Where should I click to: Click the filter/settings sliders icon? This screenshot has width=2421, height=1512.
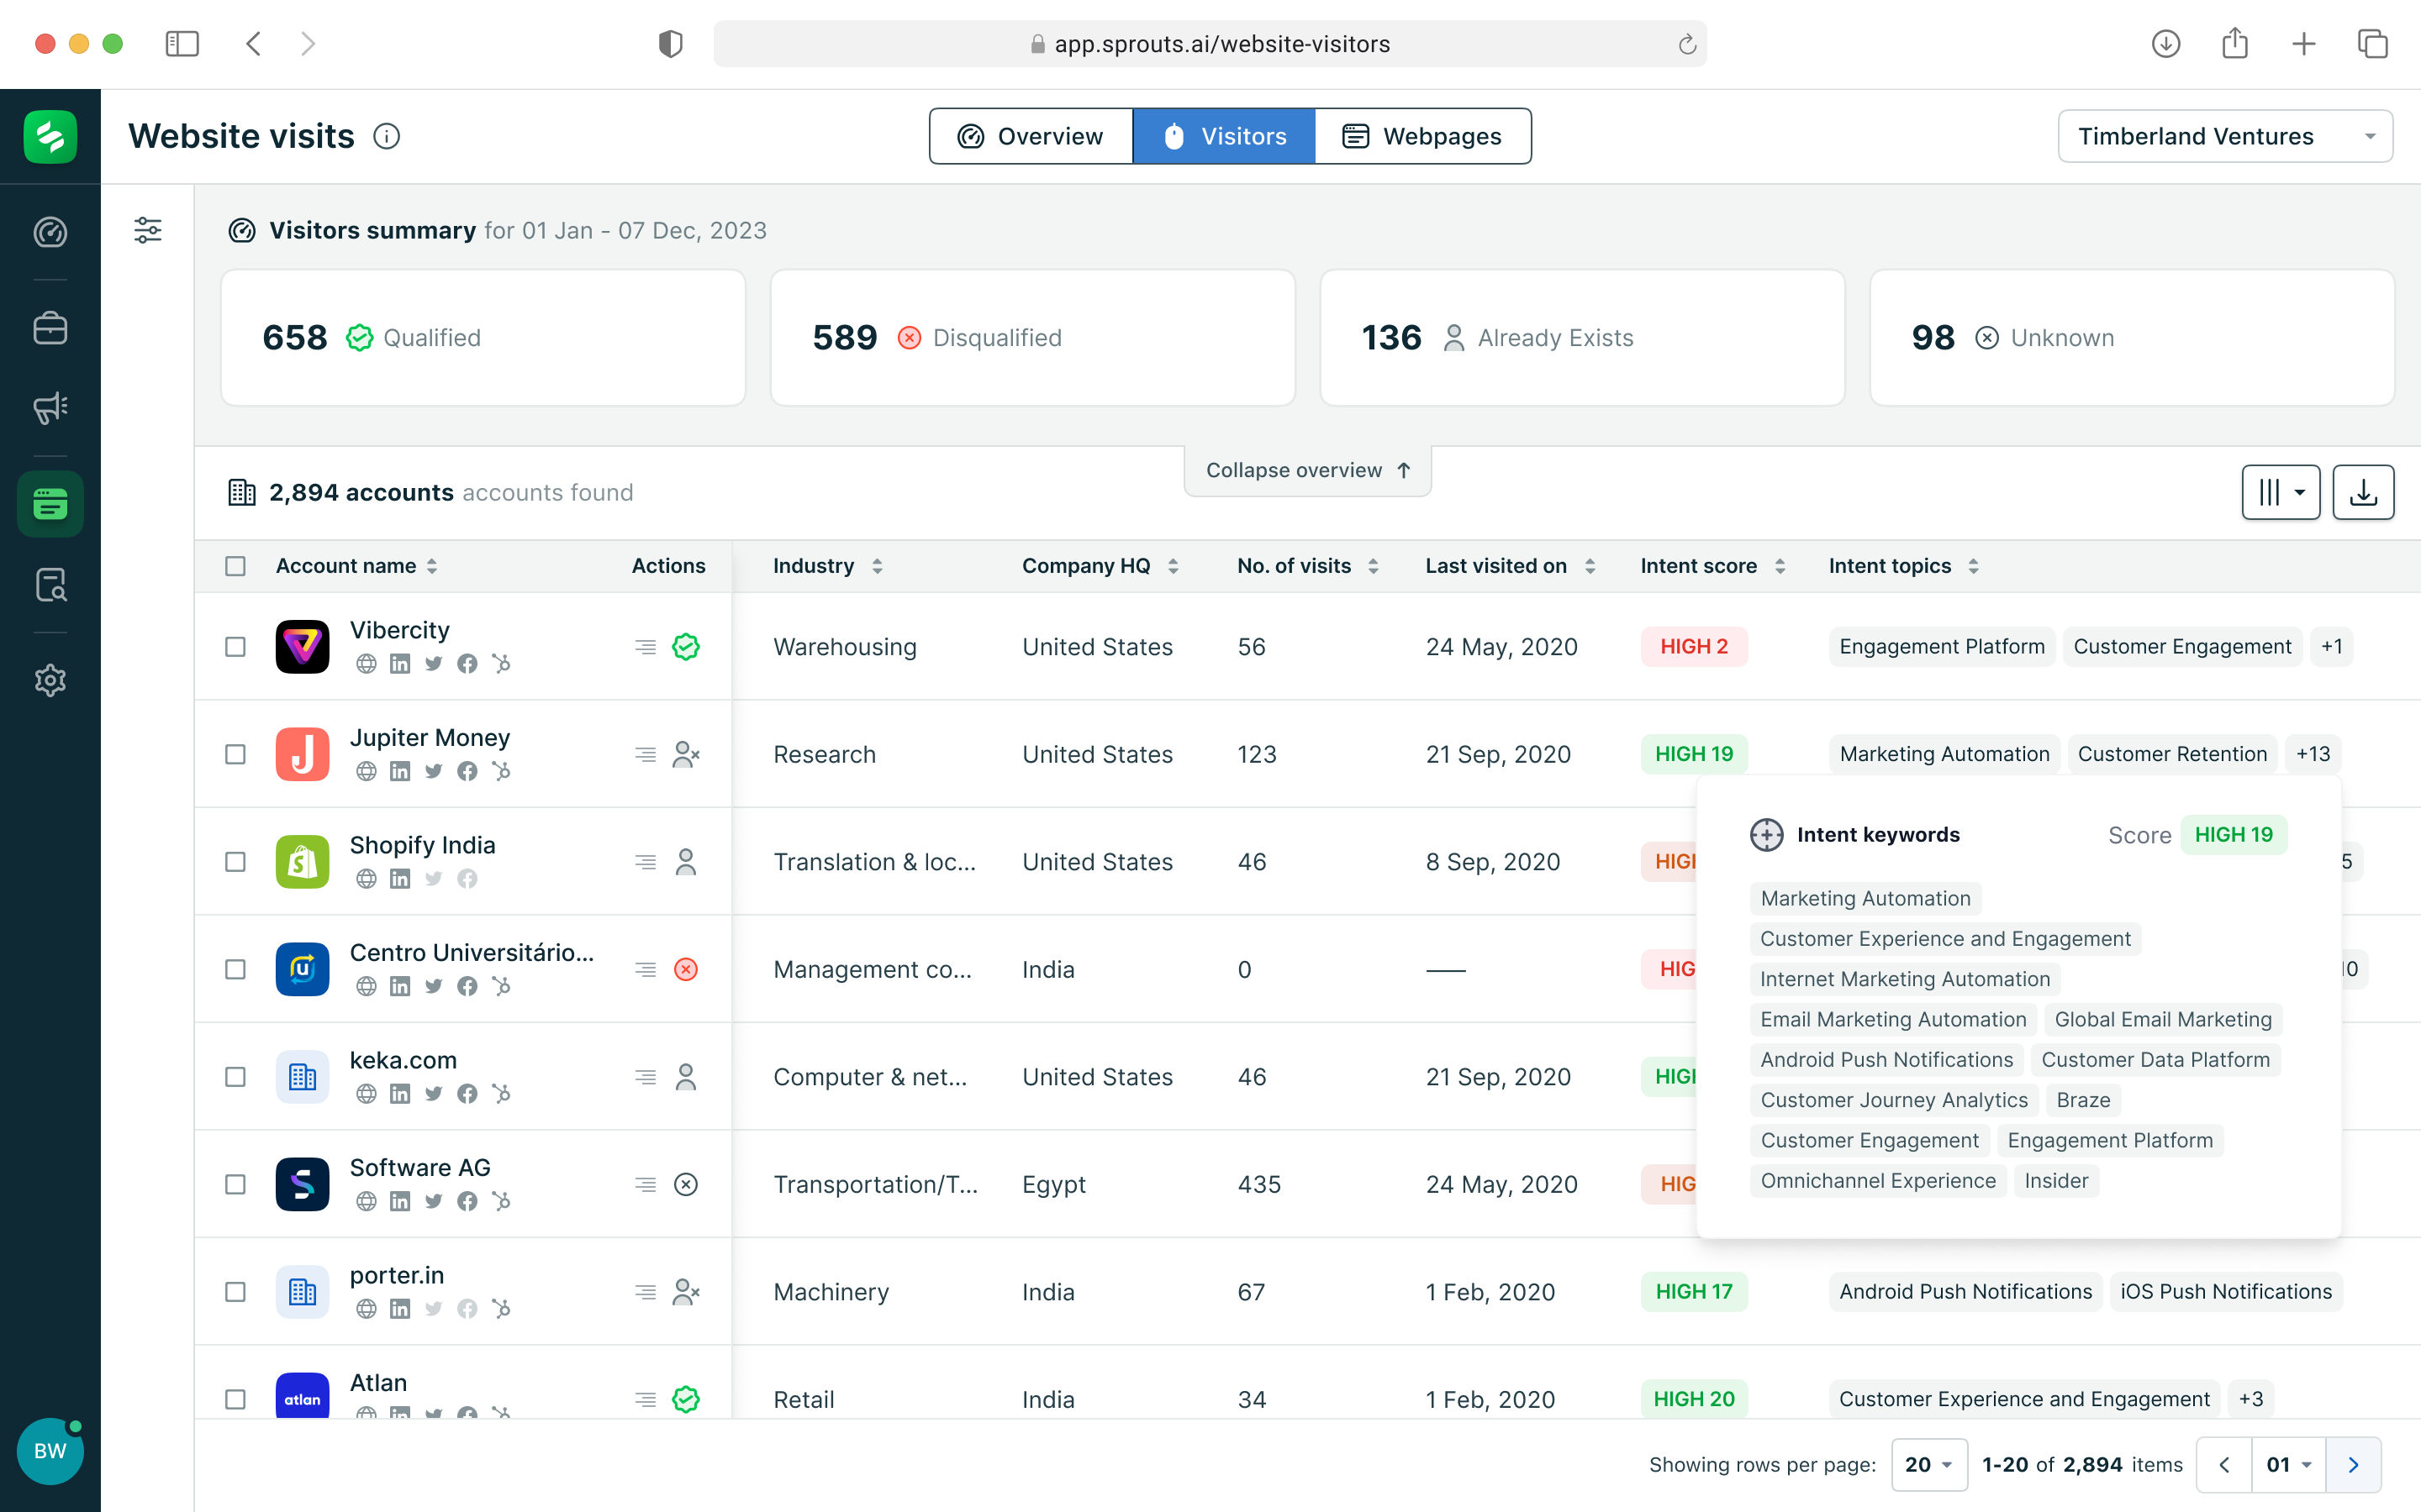click(148, 227)
